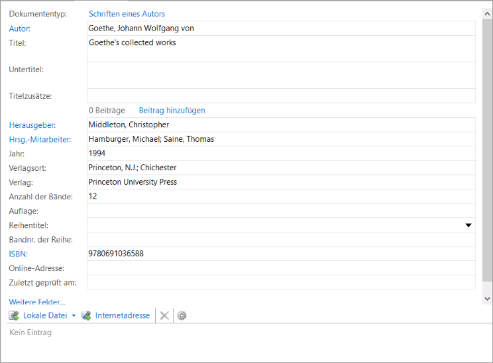This screenshot has height=363, width=493.
Task: Click the empty Untertitel field
Action: click(281, 75)
